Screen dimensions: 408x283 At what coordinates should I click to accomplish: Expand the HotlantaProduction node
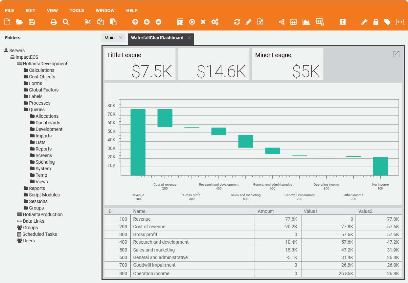tap(42, 214)
